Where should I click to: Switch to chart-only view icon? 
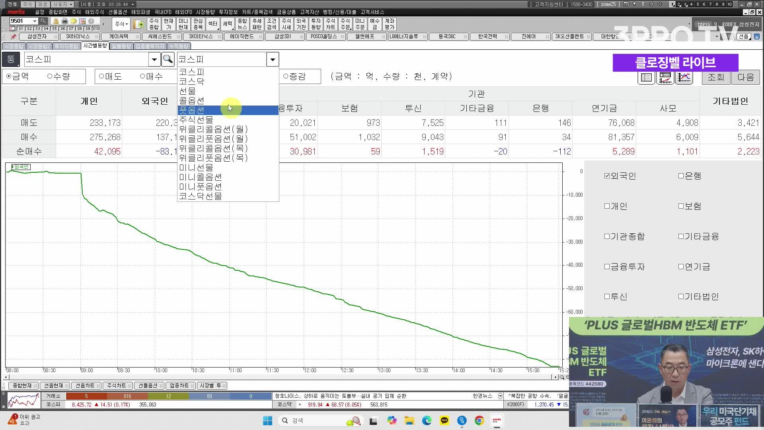click(684, 77)
